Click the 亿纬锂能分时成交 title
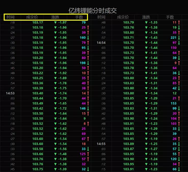Viewport: 188px width, 172px height. [93, 11]
